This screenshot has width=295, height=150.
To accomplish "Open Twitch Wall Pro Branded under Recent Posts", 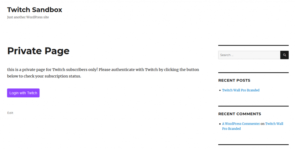I will pyautogui.click(x=241, y=90).
